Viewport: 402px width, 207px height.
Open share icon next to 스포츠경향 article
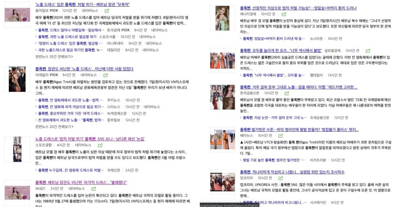coord(100,145)
